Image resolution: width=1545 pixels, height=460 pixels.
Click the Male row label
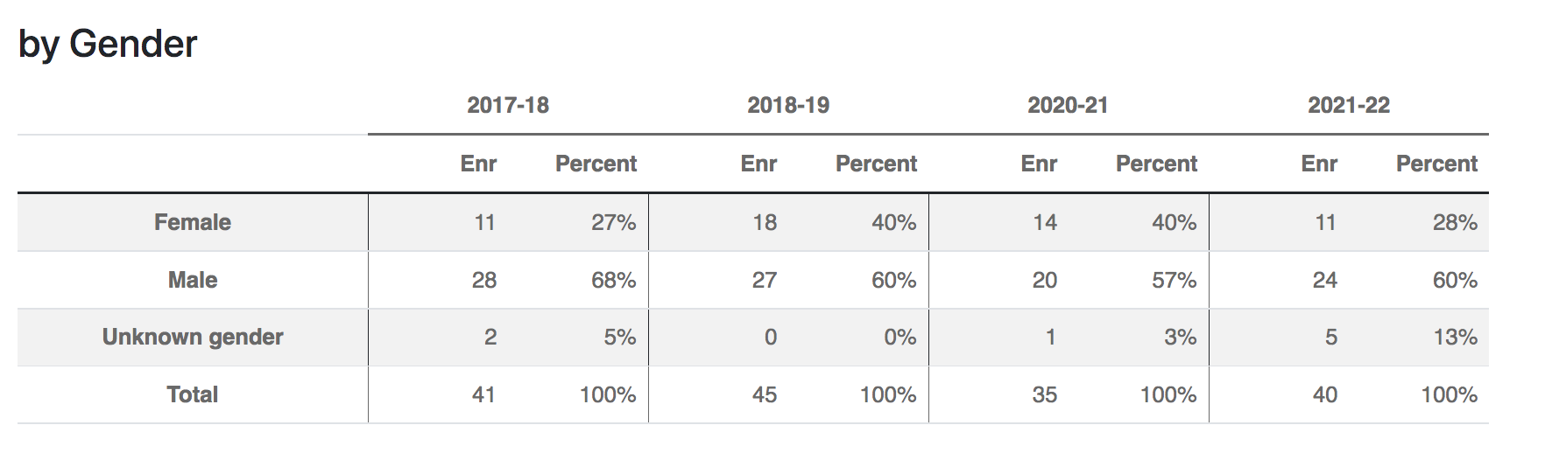(193, 280)
